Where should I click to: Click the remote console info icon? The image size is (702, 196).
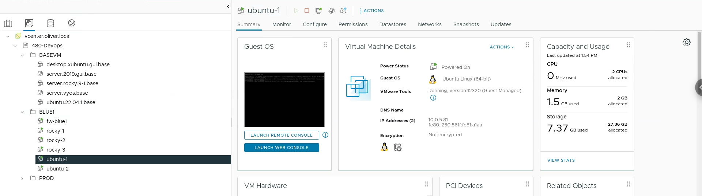[x=325, y=135]
